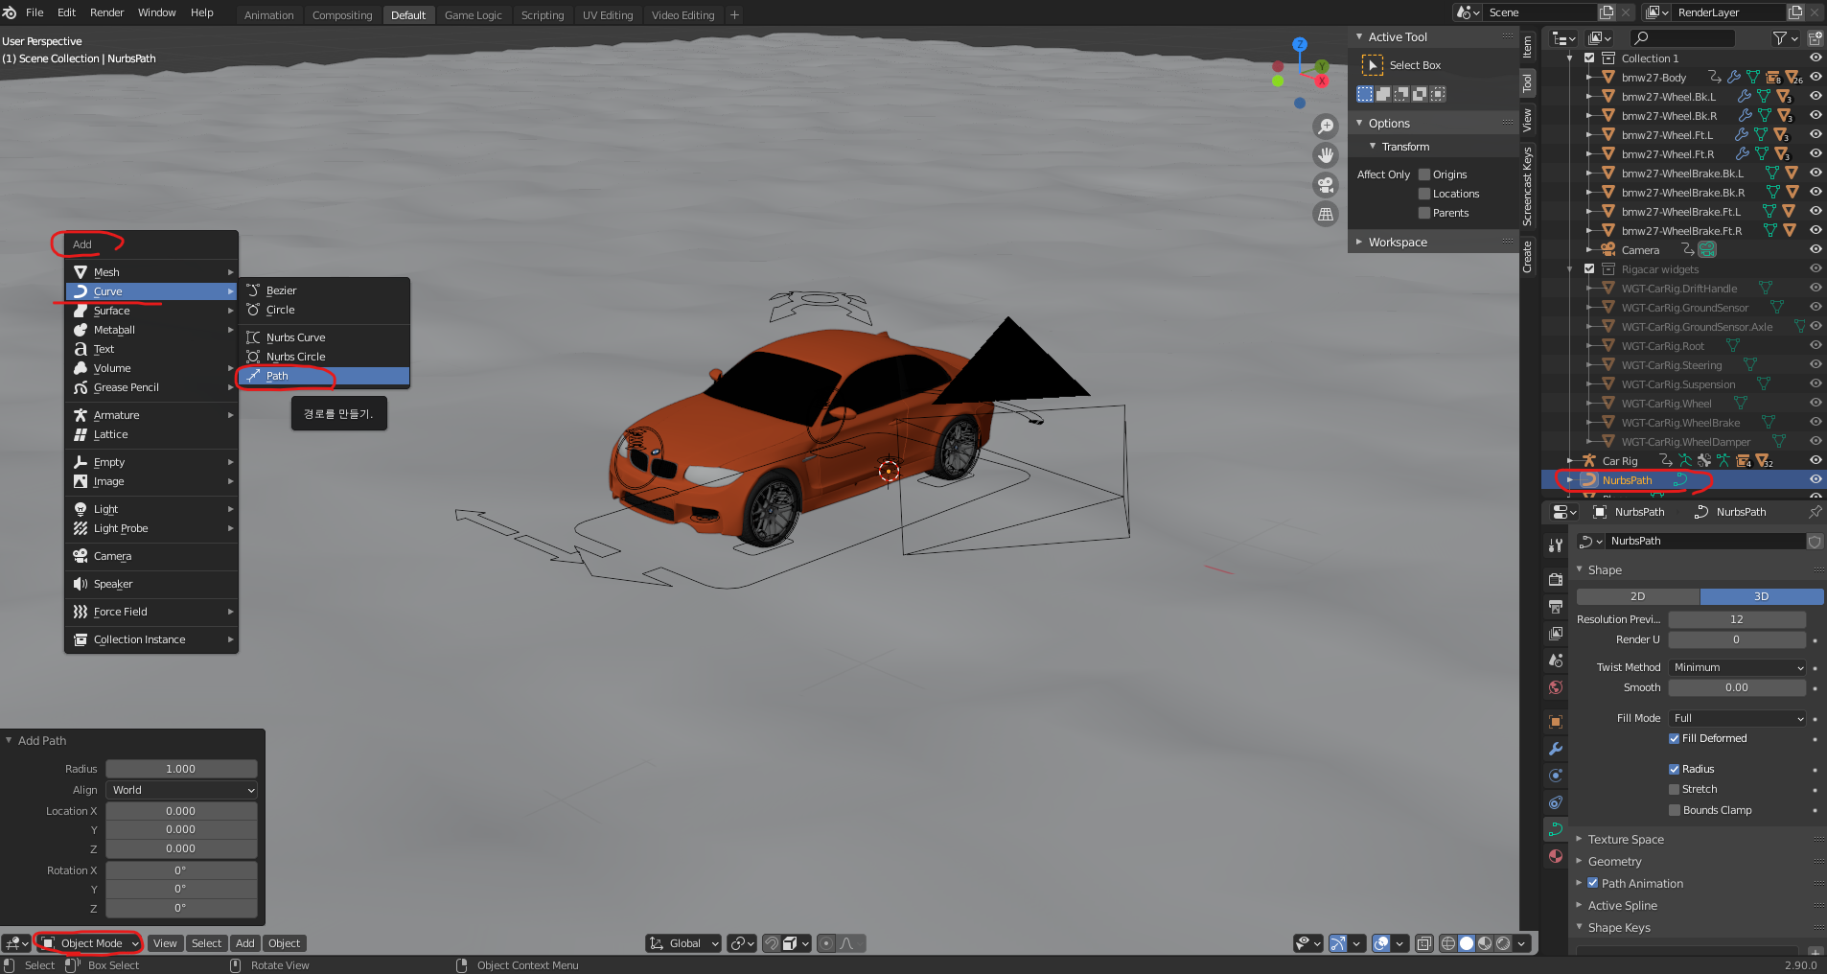The height and width of the screenshot is (974, 1827).
Task: Adjust the Resolution Preview value slider
Action: pos(1737,619)
